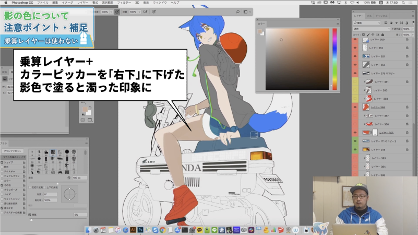Click the pixel layer filter icon

[386, 23]
